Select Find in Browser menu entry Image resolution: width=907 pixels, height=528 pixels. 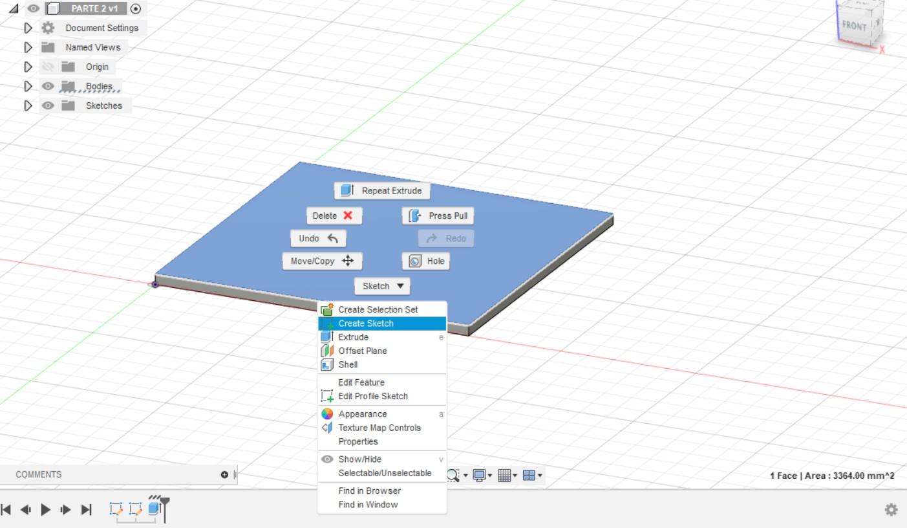pos(382,490)
